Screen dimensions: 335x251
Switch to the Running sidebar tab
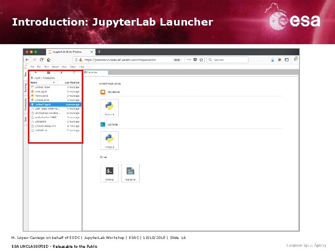click(26, 88)
